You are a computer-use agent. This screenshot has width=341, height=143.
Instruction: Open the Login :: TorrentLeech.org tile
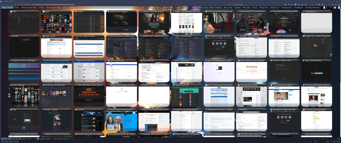(317, 71)
